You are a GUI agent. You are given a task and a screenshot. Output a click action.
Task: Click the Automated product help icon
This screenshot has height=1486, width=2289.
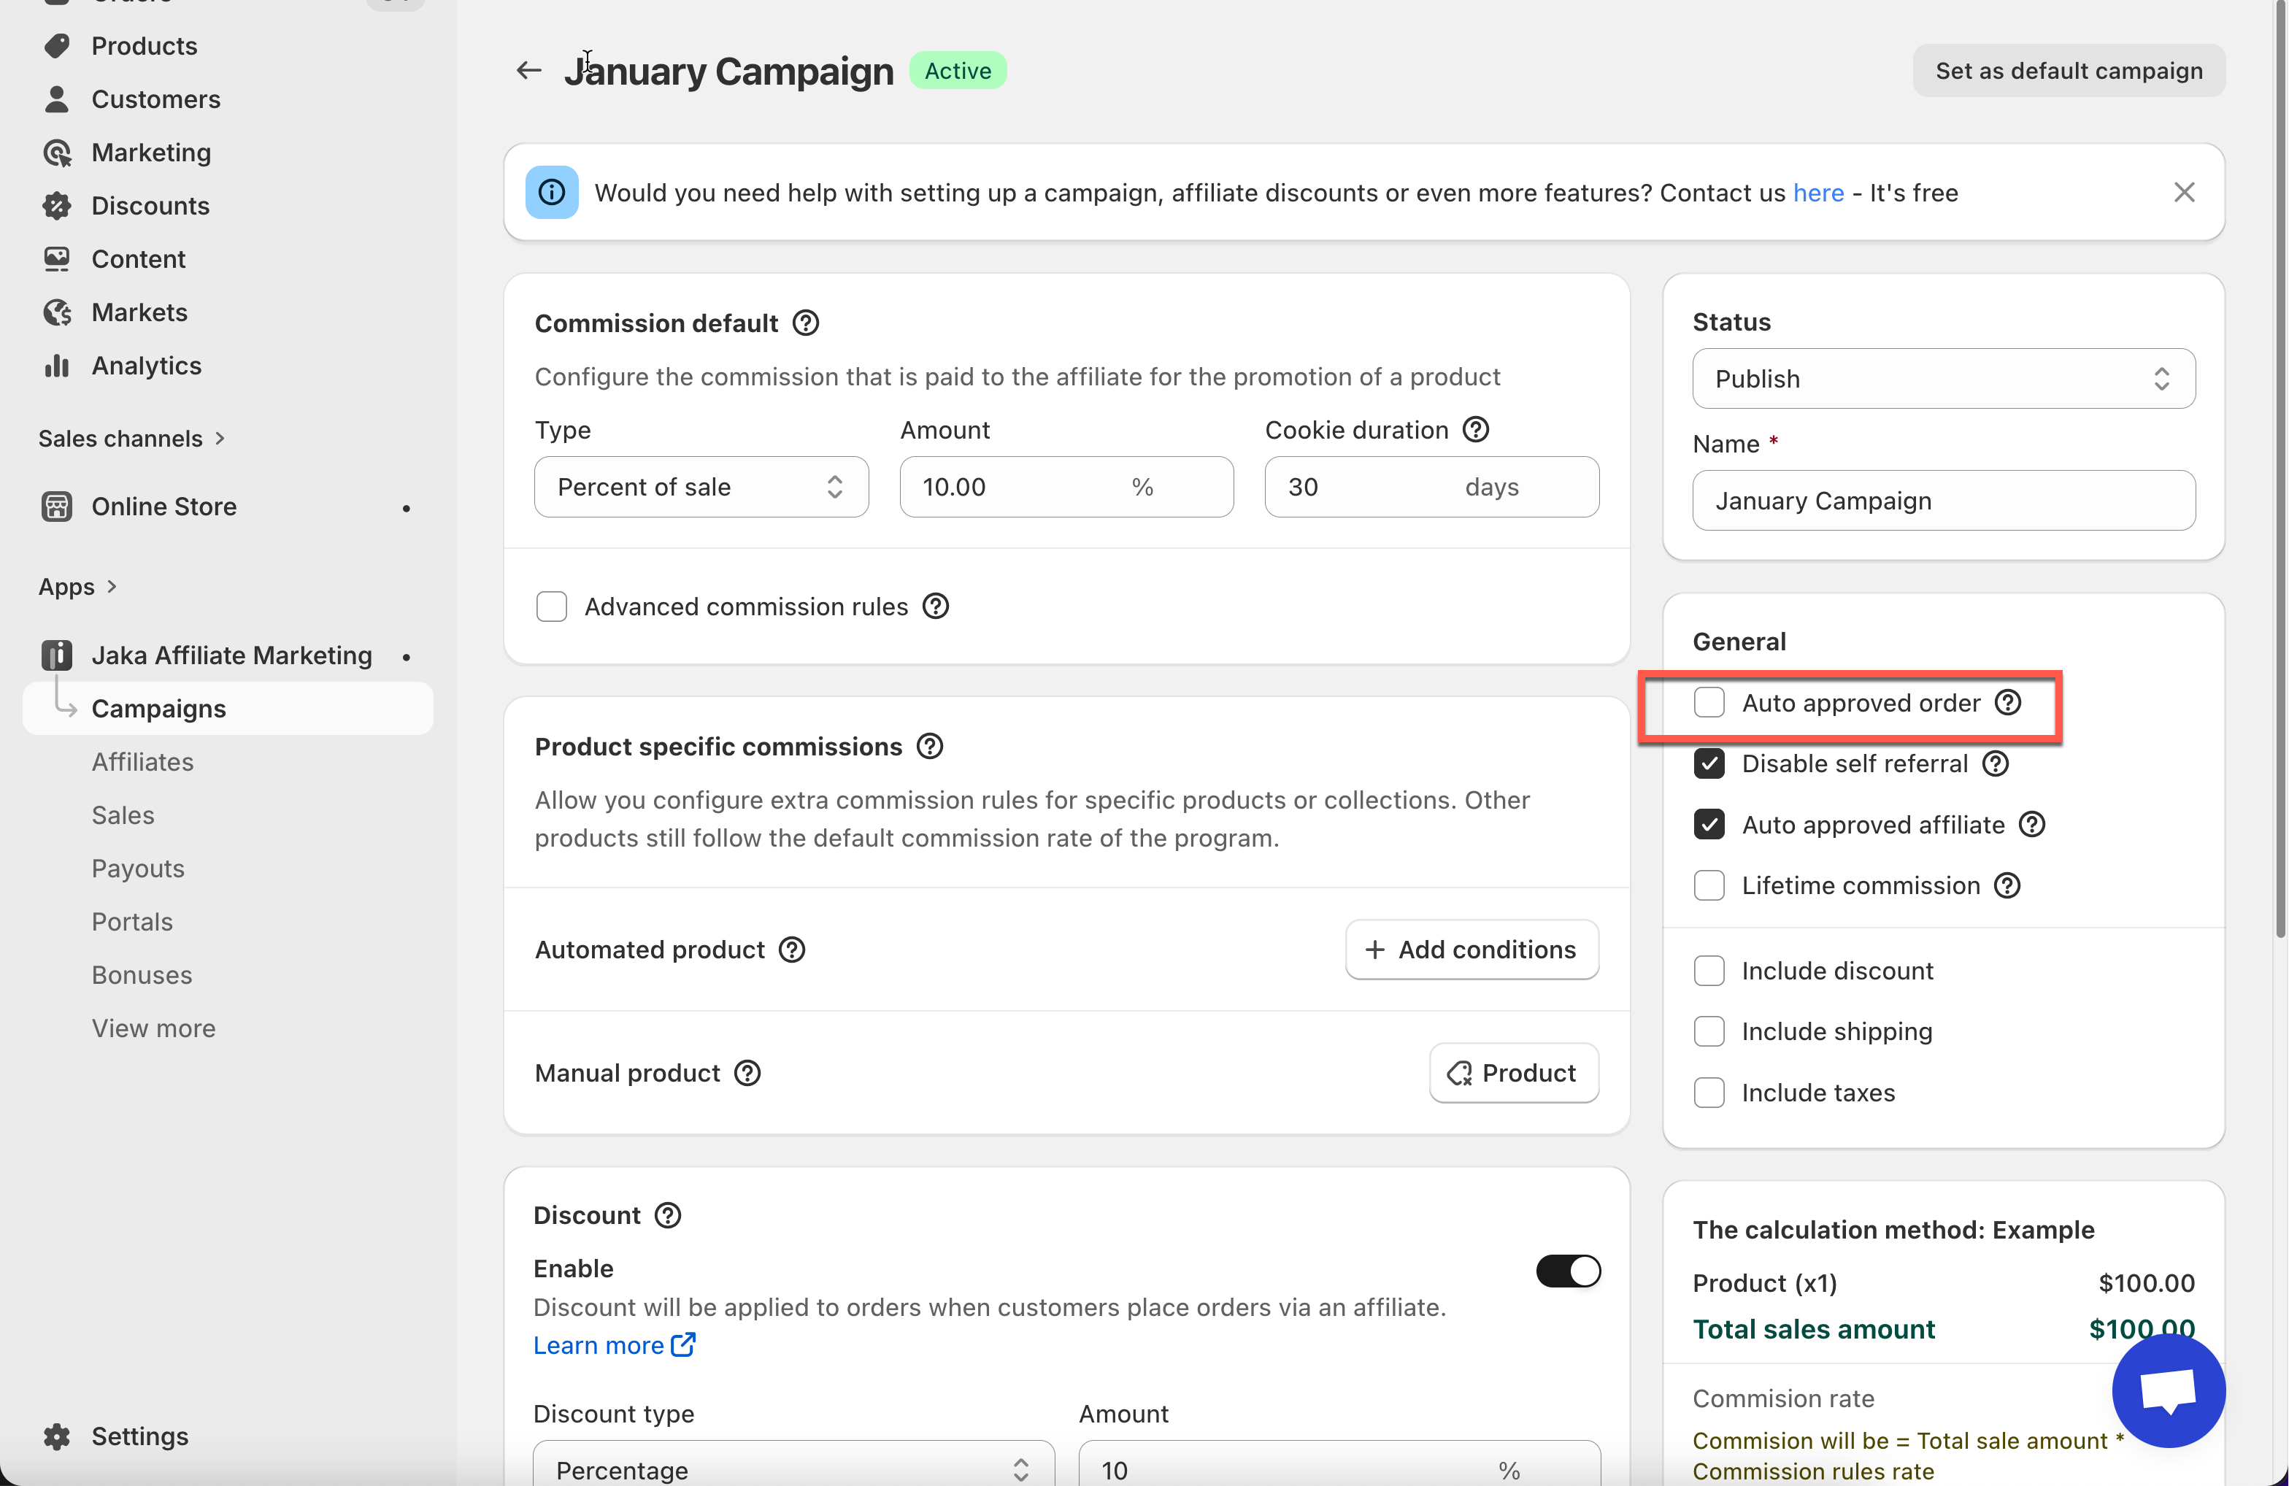(791, 950)
